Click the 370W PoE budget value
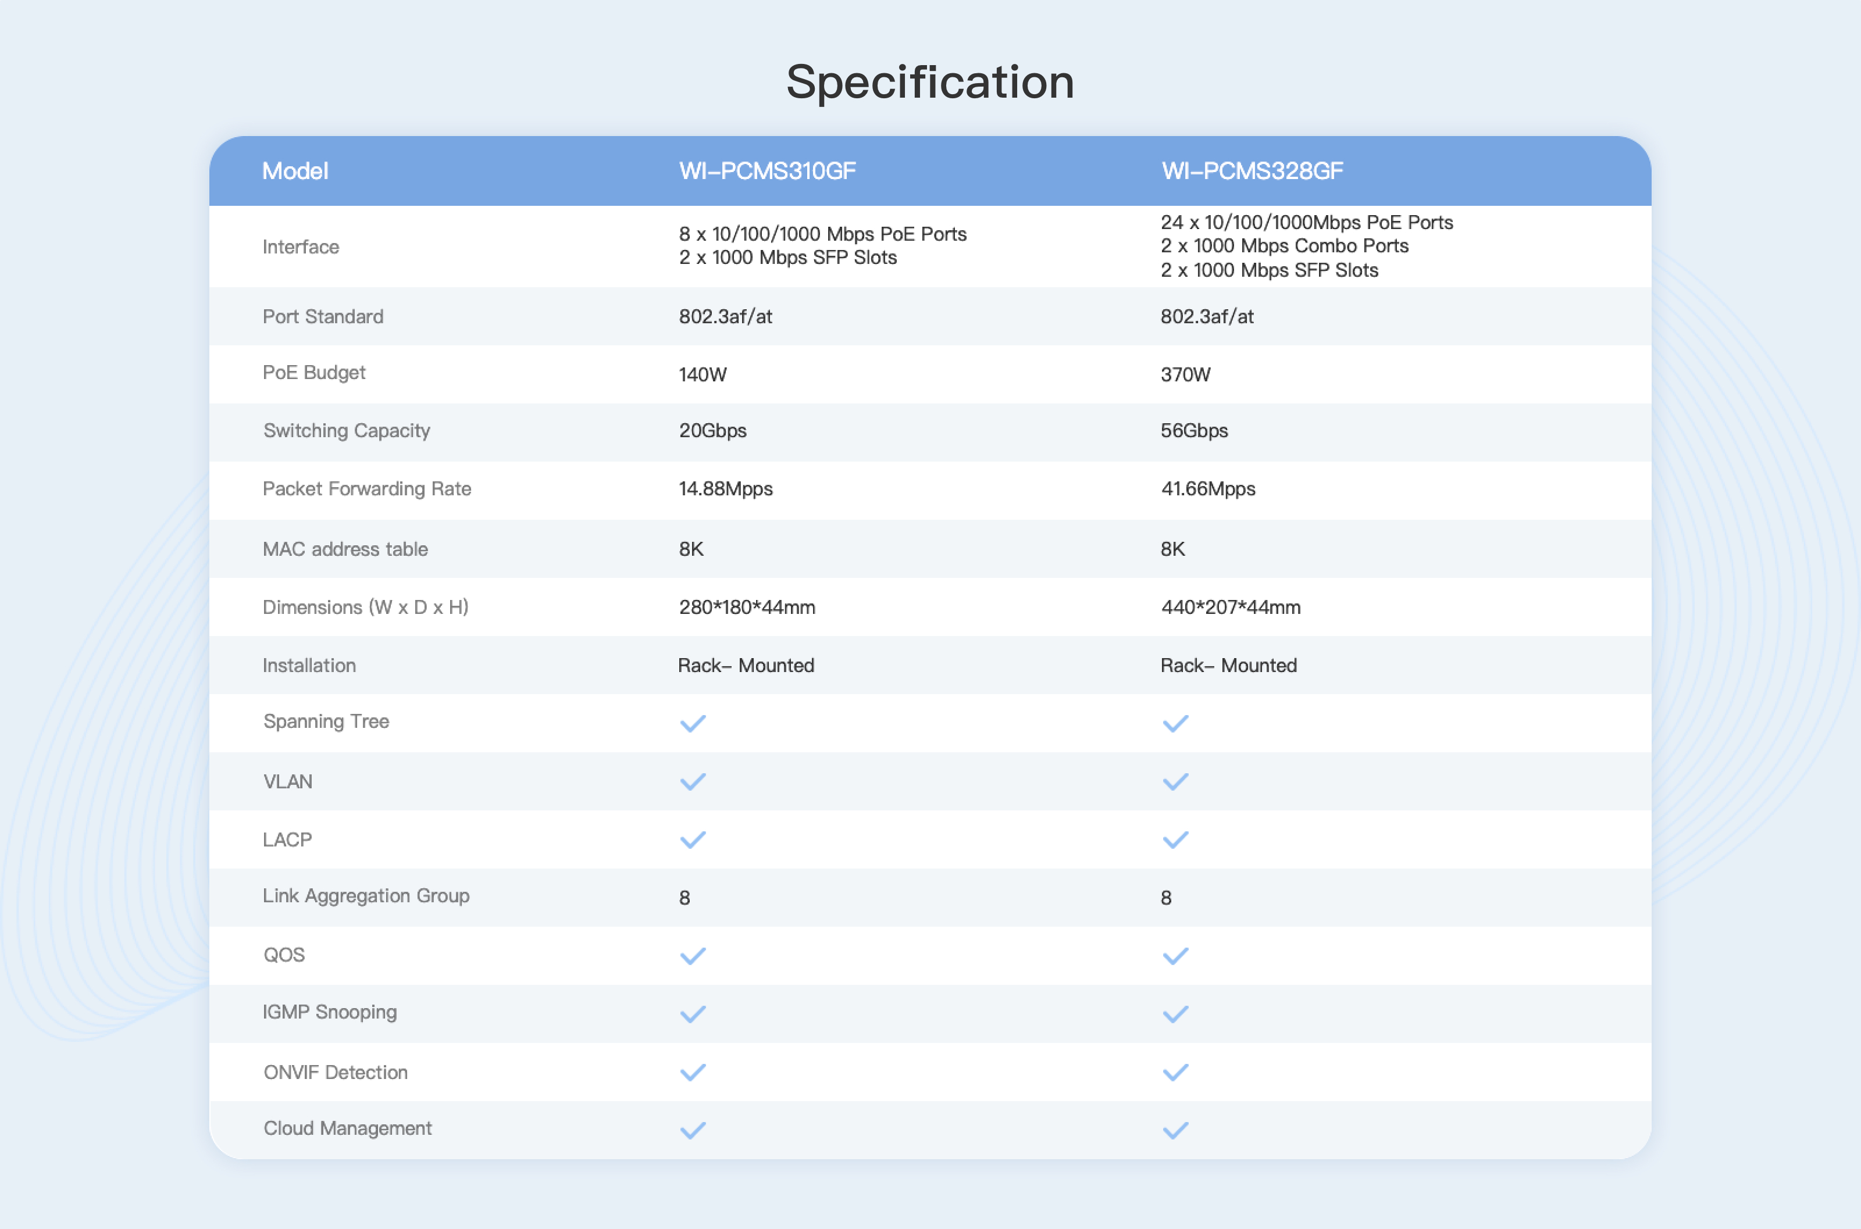The width and height of the screenshot is (1861, 1229). click(1185, 374)
